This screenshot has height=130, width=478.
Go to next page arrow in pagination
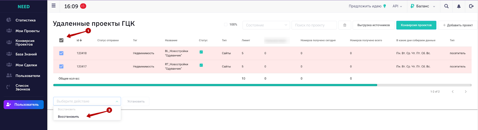(465, 92)
